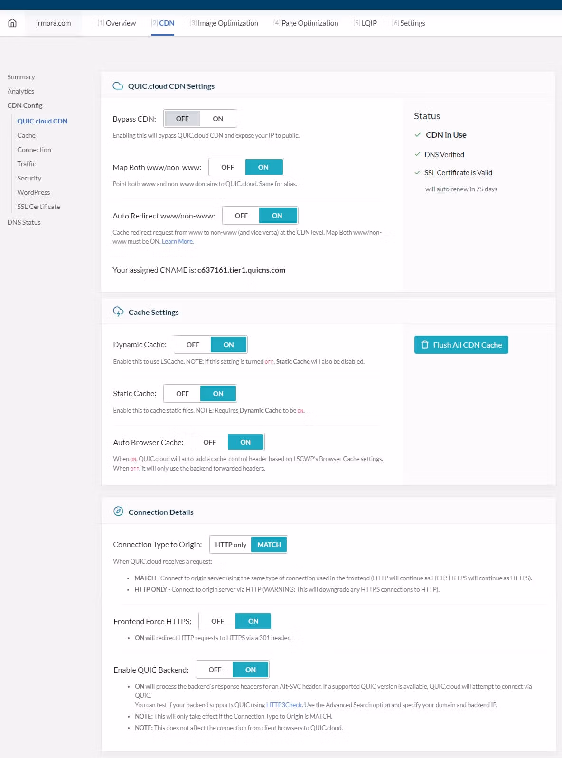The width and height of the screenshot is (562, 758).
Task: Open the Learn More link
Action: 178,241
